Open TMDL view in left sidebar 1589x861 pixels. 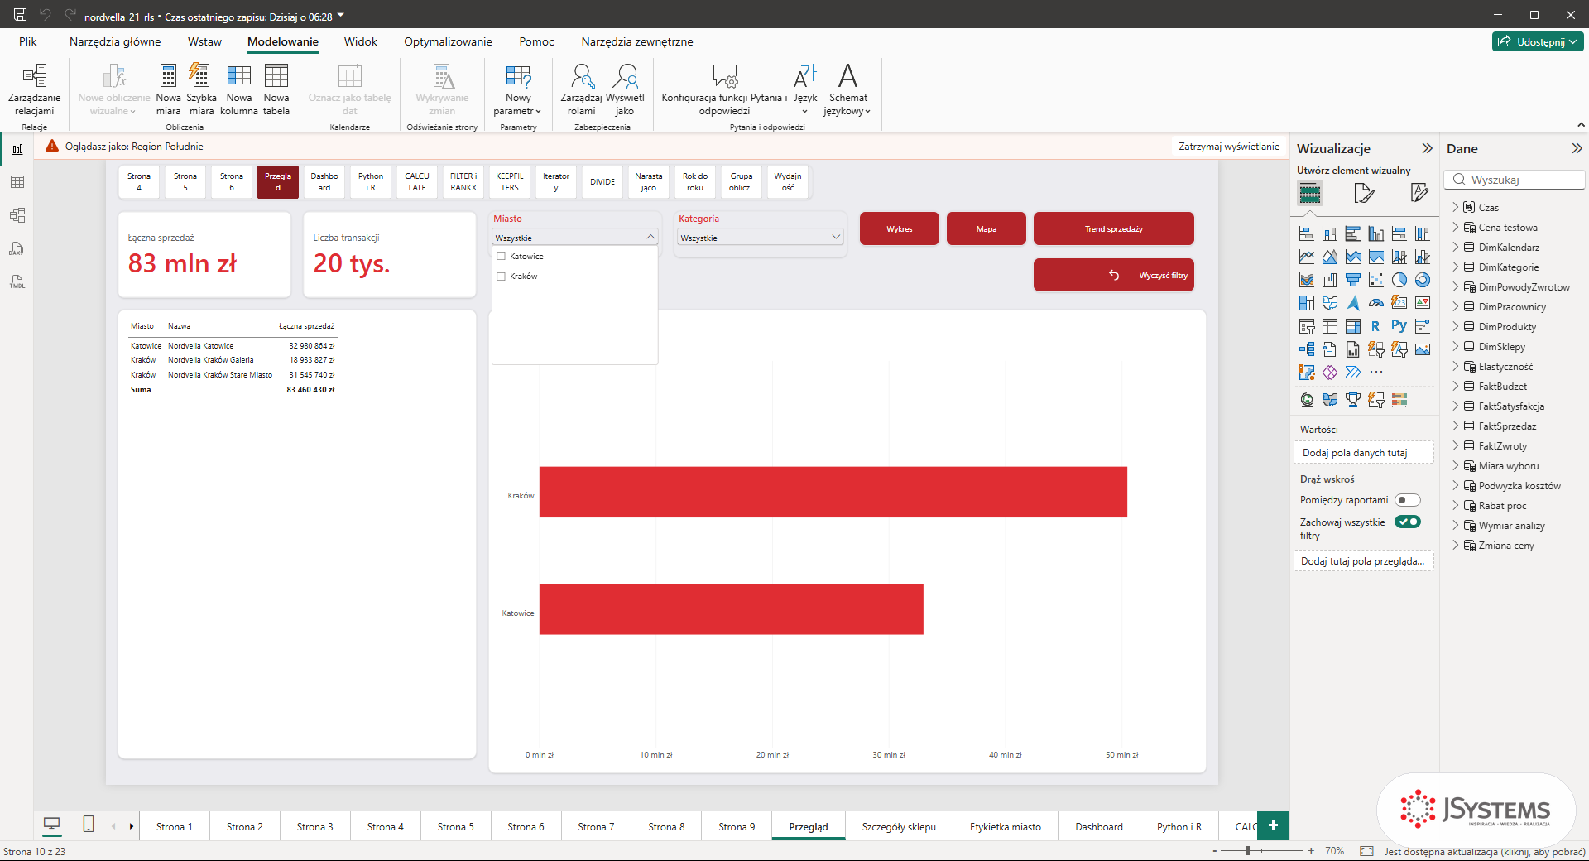tap(17, 281)
